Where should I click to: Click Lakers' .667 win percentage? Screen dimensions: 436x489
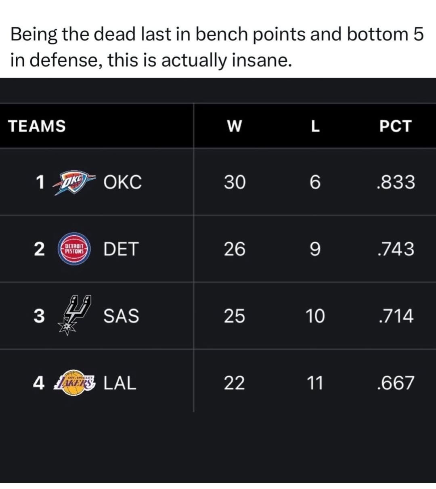coord(395,383)
